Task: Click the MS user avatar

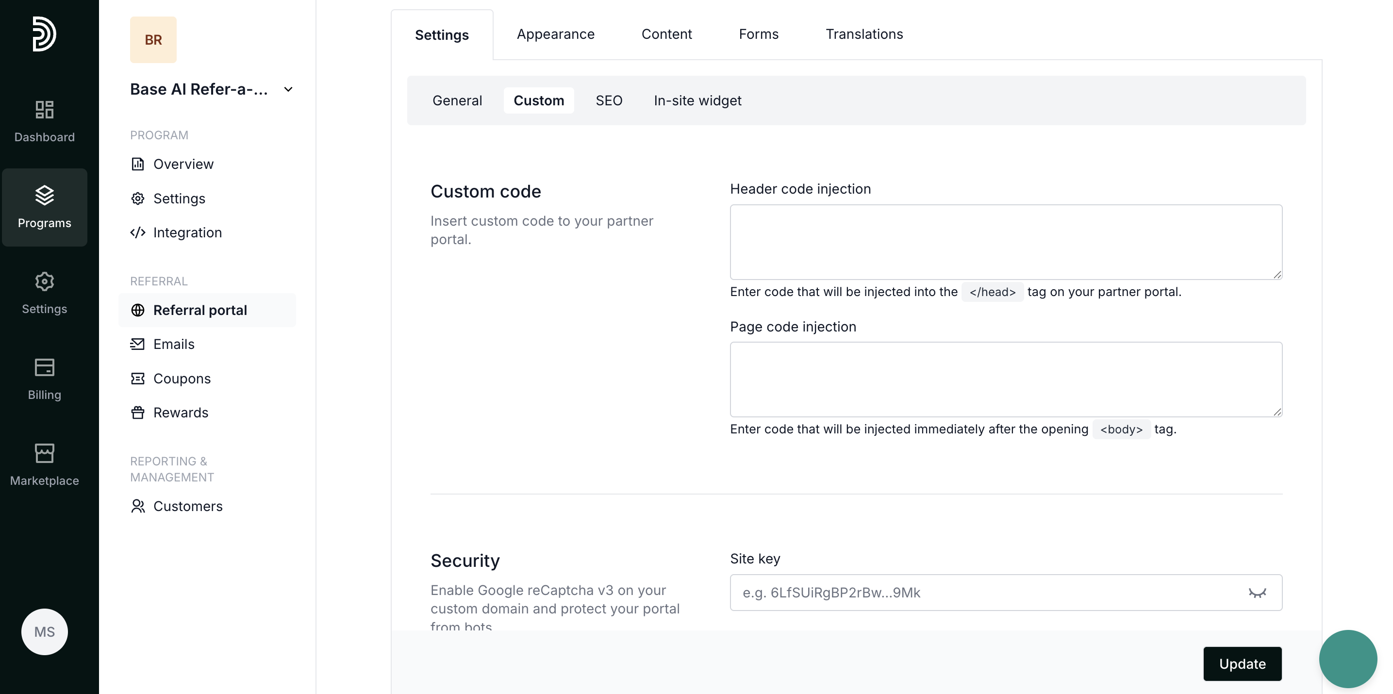Action: point(44,631)
